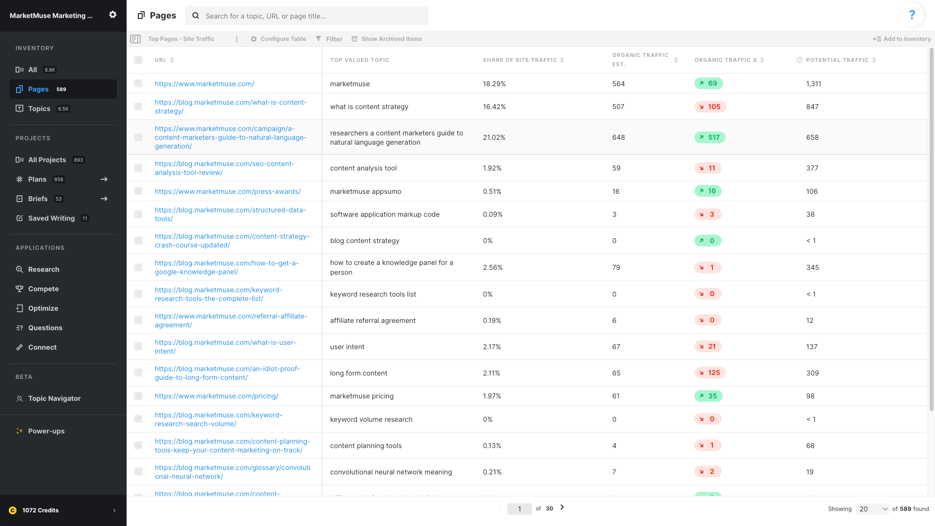Click Show Archived Items
This screenshot has width=935, height=526.
(x=387, y=39)
